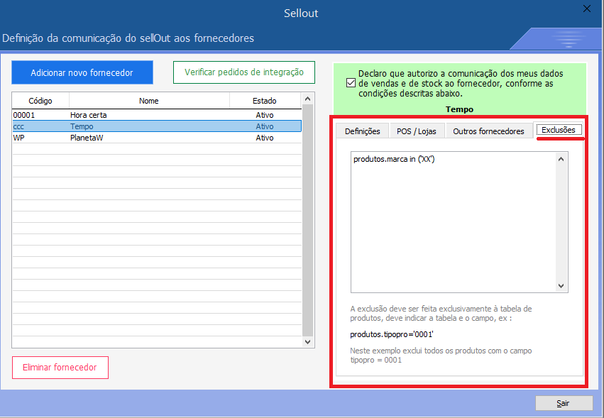This screenshot has height=418, width=604.
Task: Open the Exclusões tab
Action: tap(559, 131)
